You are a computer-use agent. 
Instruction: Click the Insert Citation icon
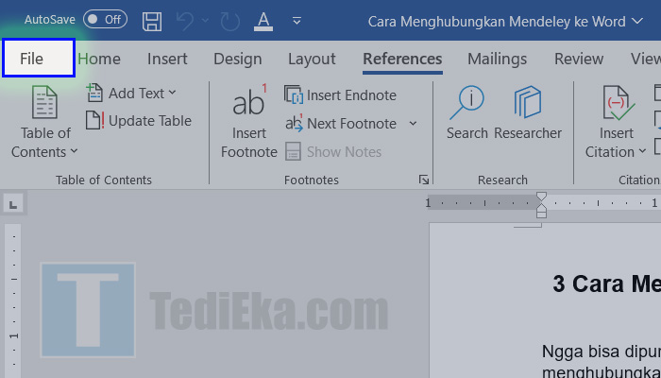tap(618, 102)
